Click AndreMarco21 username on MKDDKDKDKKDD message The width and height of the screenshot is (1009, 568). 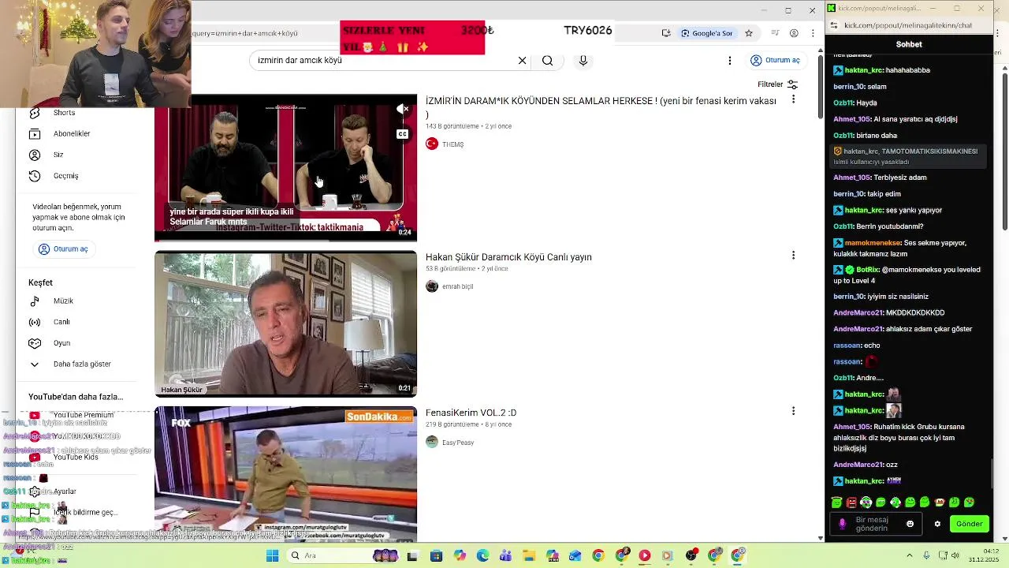click(858, 313)
